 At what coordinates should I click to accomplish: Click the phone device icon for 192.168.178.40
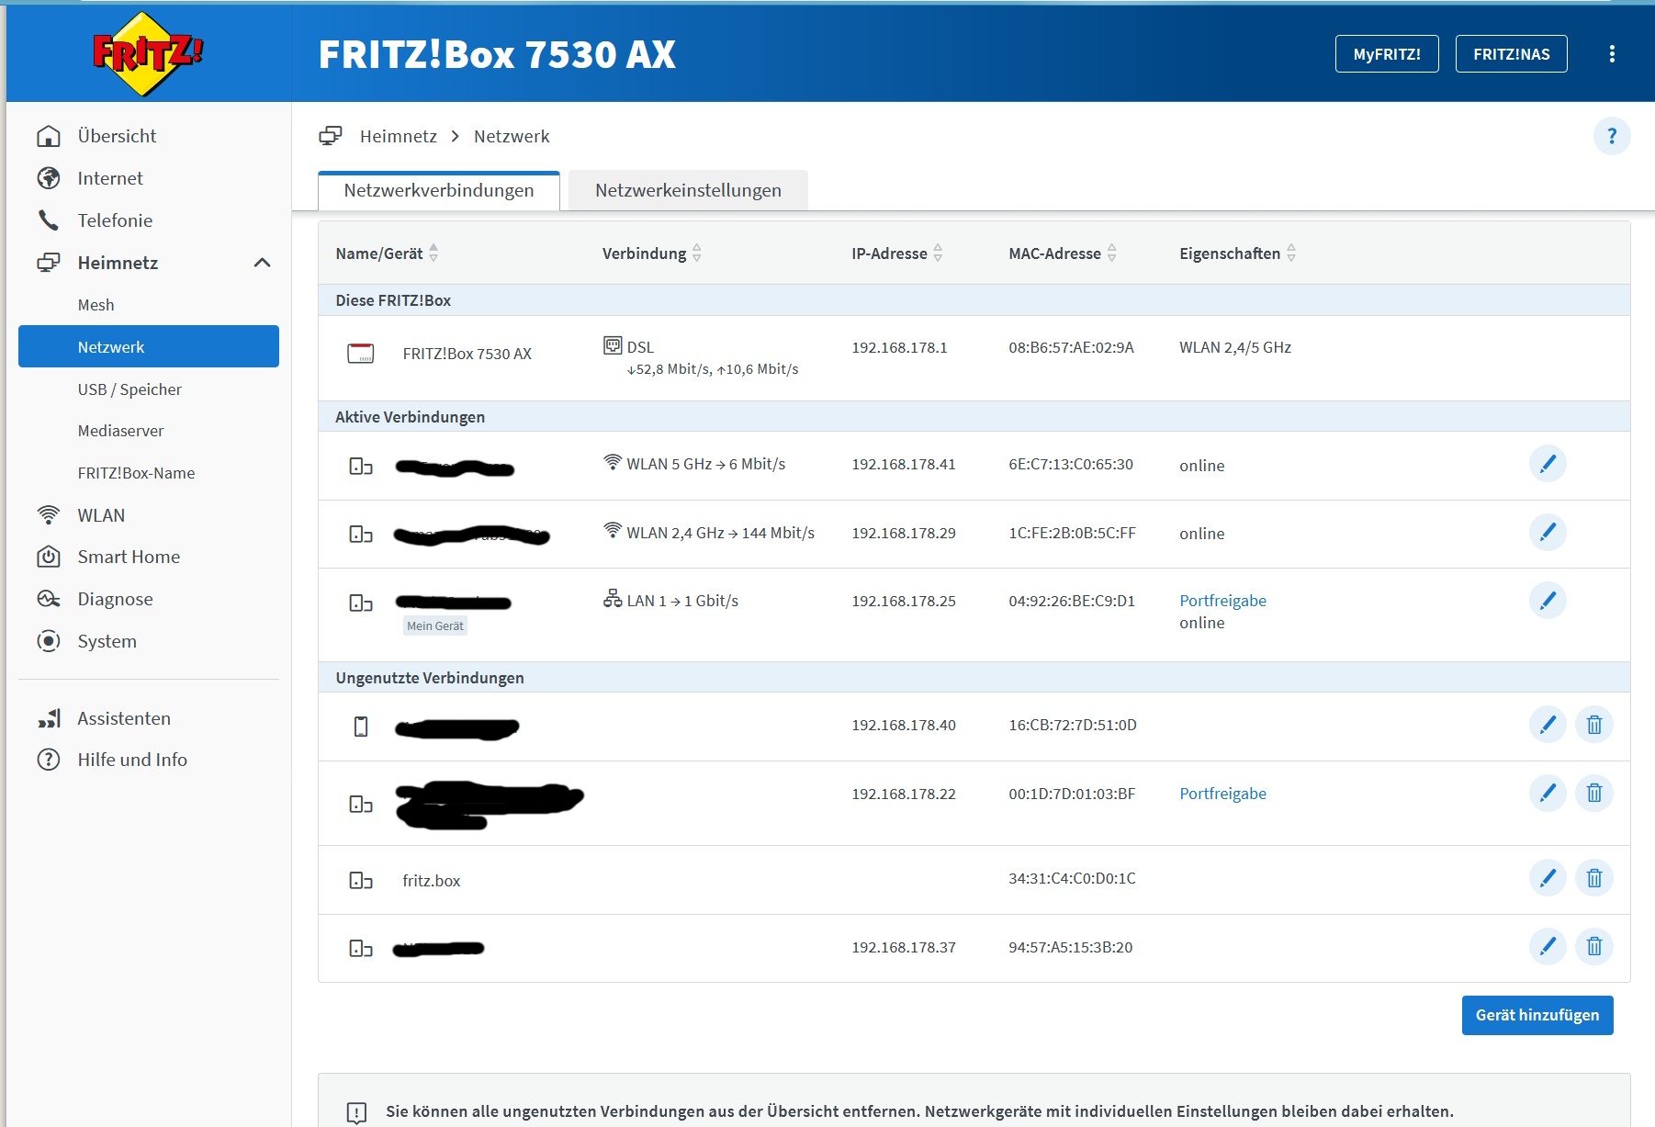coord(361,727)
